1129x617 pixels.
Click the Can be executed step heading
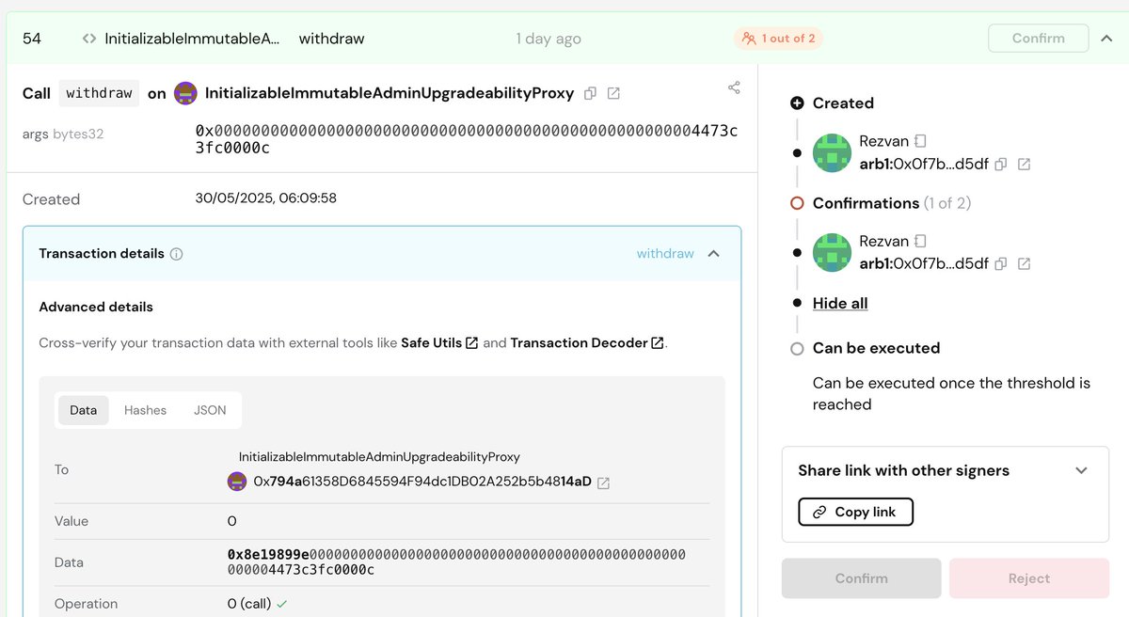coord(876,348)
